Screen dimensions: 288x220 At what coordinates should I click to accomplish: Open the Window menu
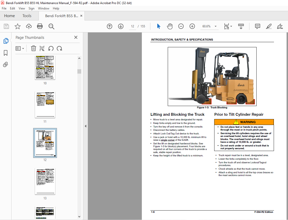[43, 8]
